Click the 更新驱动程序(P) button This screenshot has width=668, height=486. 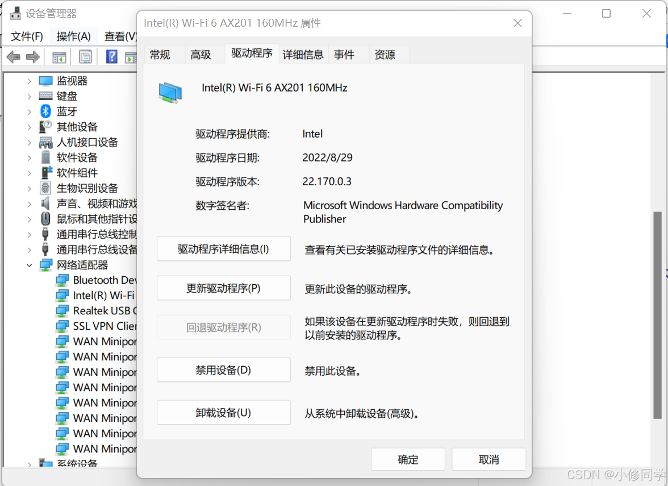[224, 288]
